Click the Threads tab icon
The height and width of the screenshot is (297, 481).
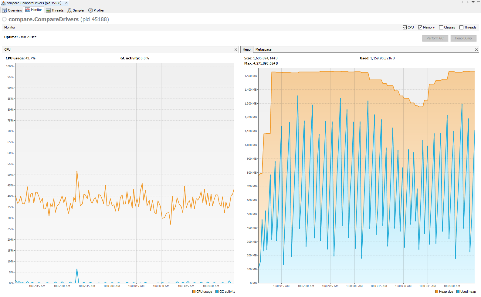[48, 10]
